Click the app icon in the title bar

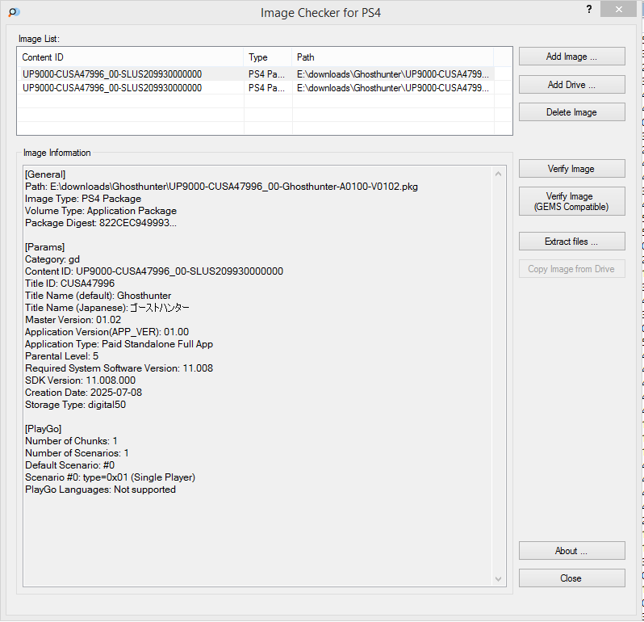tap(14, 12)
